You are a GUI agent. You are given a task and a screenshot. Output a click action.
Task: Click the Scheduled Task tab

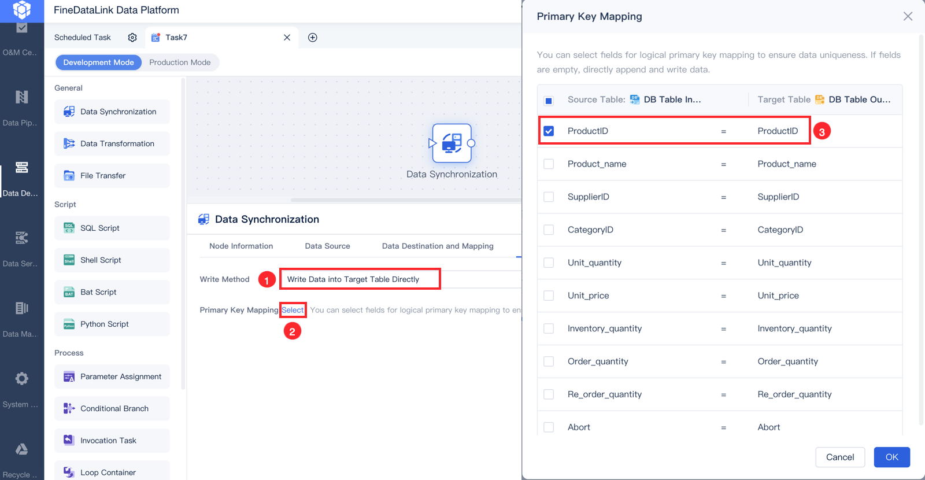(x=83, y=38)
